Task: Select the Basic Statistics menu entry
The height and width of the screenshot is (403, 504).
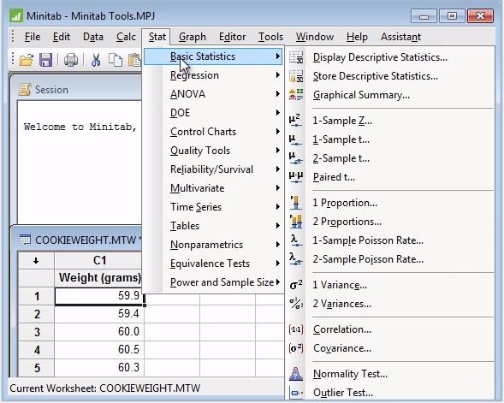Action: pyautogui.click(x=213, y=56)
